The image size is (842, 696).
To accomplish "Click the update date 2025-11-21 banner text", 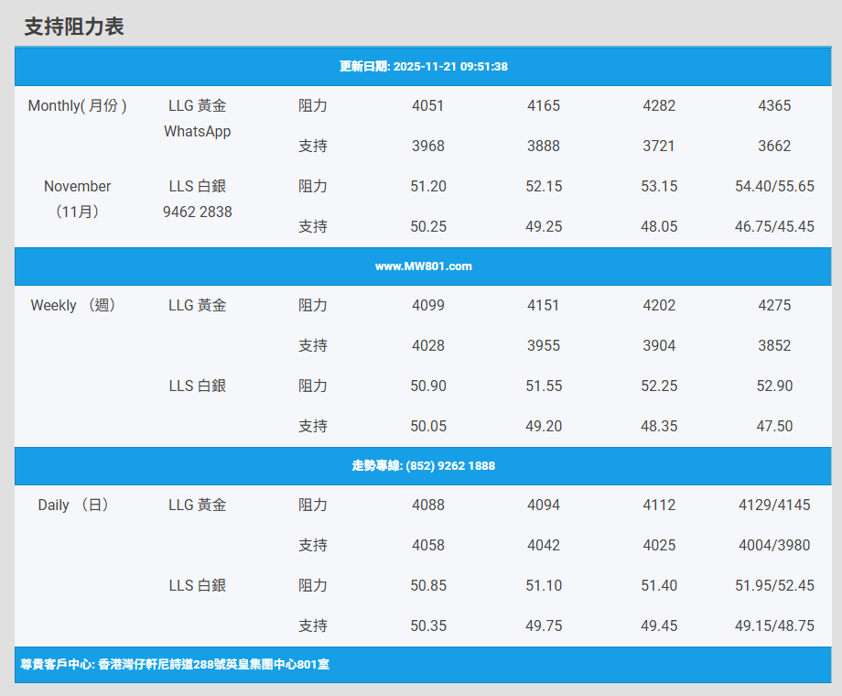I will coord(423,67).
